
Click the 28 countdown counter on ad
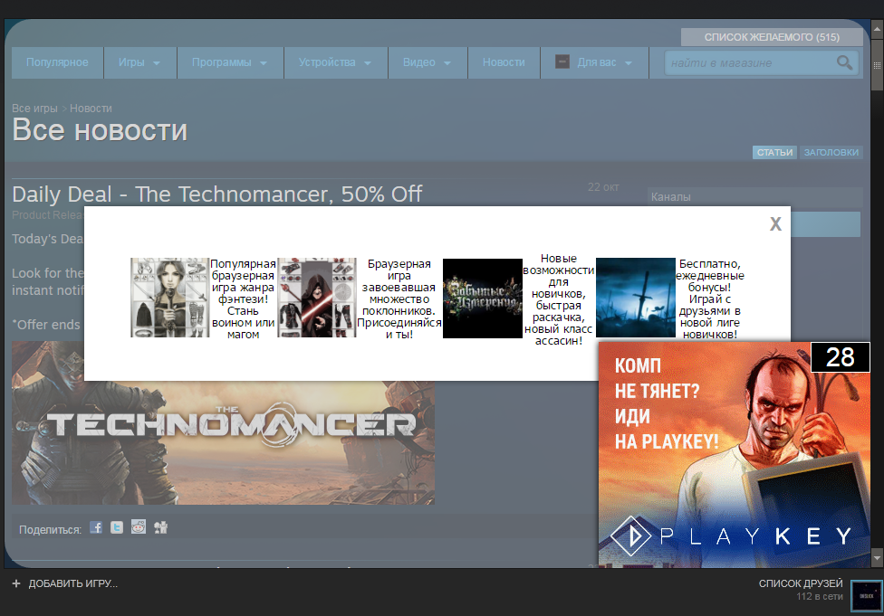pyautogui.click(x=840, y=357)
